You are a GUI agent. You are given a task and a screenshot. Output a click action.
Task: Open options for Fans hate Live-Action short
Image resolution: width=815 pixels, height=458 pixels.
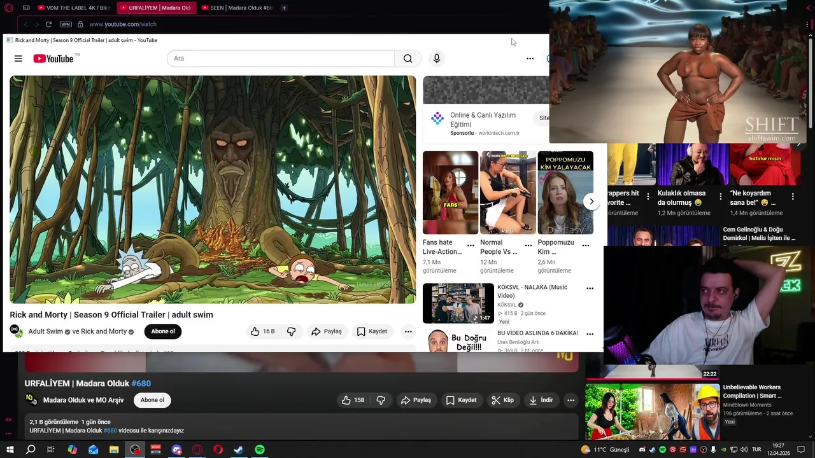pos(471,246)
